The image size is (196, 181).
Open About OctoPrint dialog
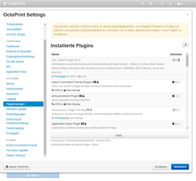click(x=17, y=167)
